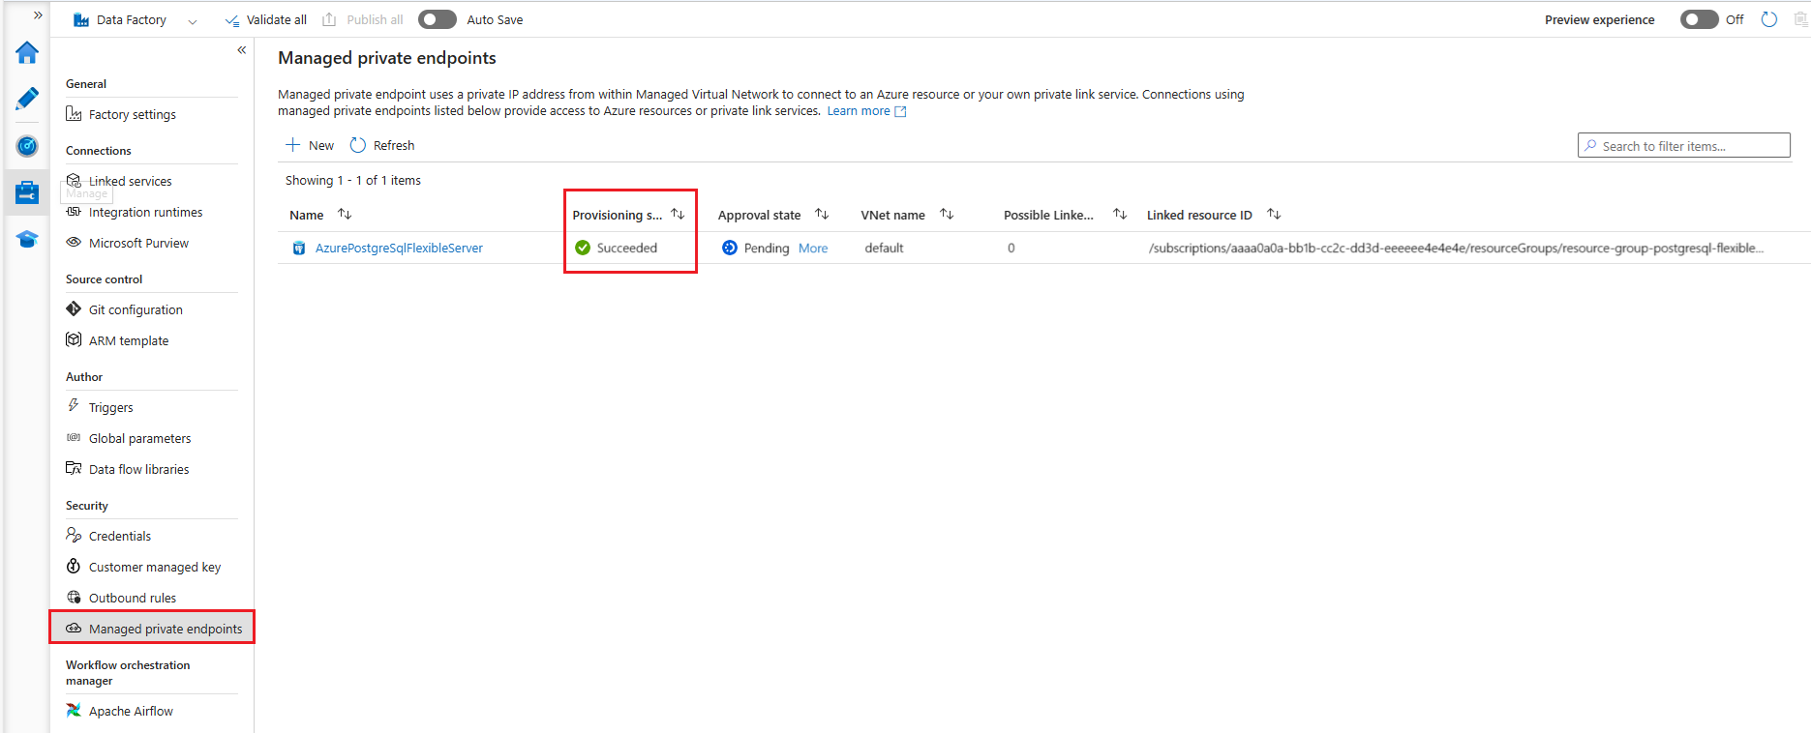Click the Global parameters icon

(x=74, y=438)
